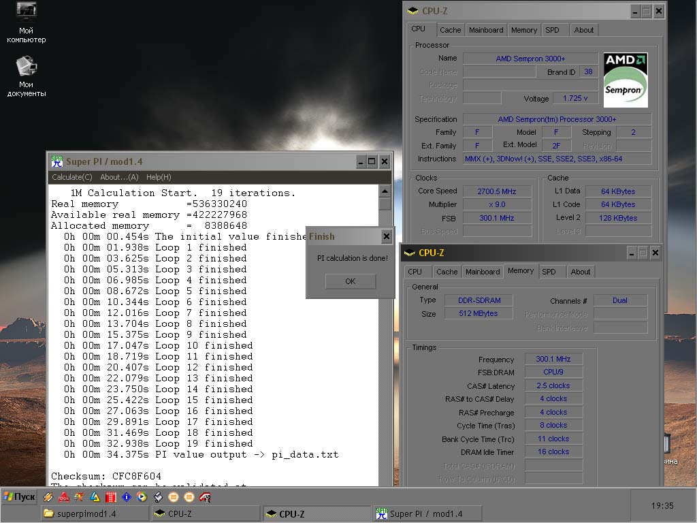Click the Voltage value 1.725 v
The width and height of the screenshot is (697, 523).
(574, 98)
